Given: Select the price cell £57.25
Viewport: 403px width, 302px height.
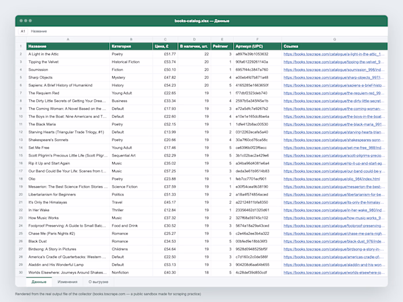Looking at the screenshot, I should pyautogui.click(x=165, y=171).
